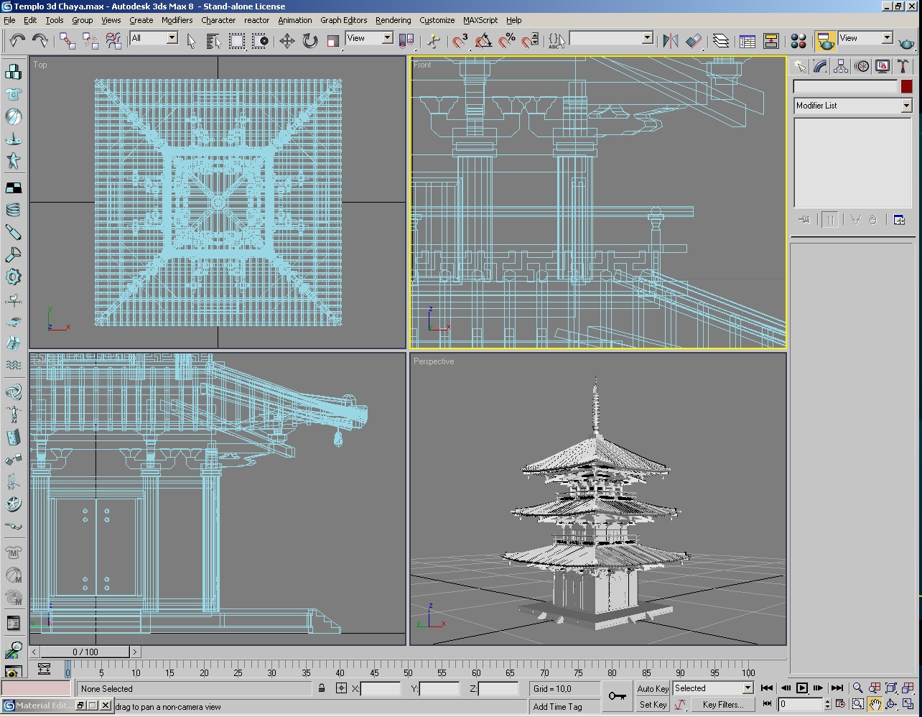Image resolution: width=922 pixels, height=717 pixels.
Task: Open the MAXScript menu
Action: click(x=480, y=20)
